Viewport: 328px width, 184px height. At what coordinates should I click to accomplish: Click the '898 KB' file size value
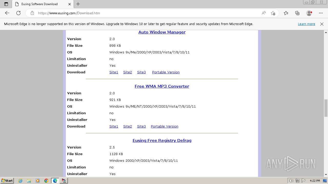pyautogui.click(x=115, y=46)
